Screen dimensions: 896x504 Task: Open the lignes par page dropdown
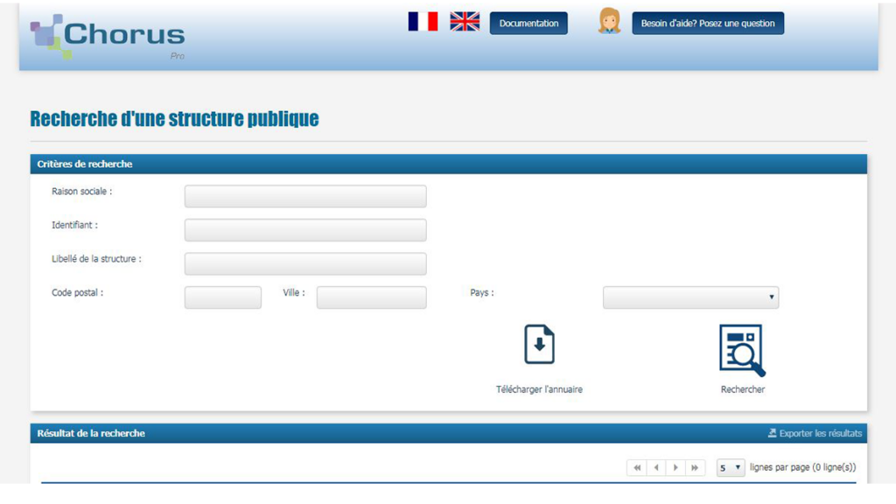730,467
